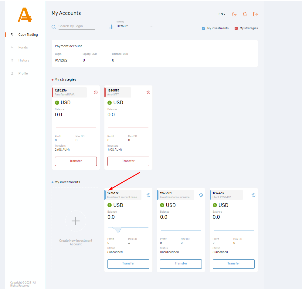Click Transfer on strategy 1256236

(76, 161)
